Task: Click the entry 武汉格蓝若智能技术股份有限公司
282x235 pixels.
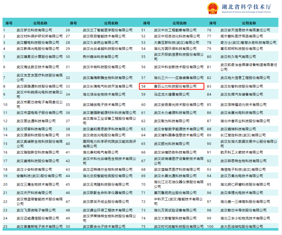Action: (39, 201)
